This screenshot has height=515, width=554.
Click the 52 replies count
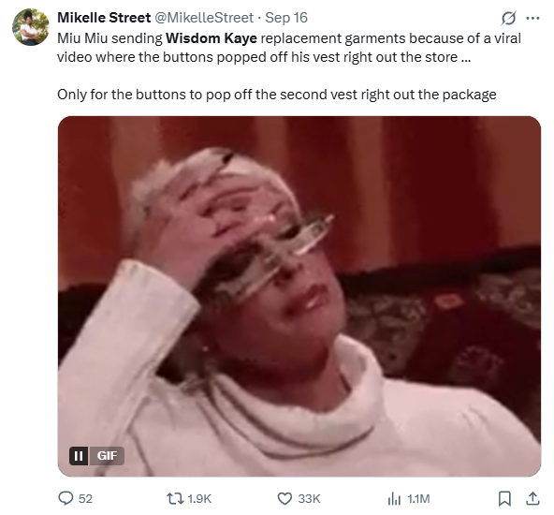pyautogui.click(x=85, y=499)
